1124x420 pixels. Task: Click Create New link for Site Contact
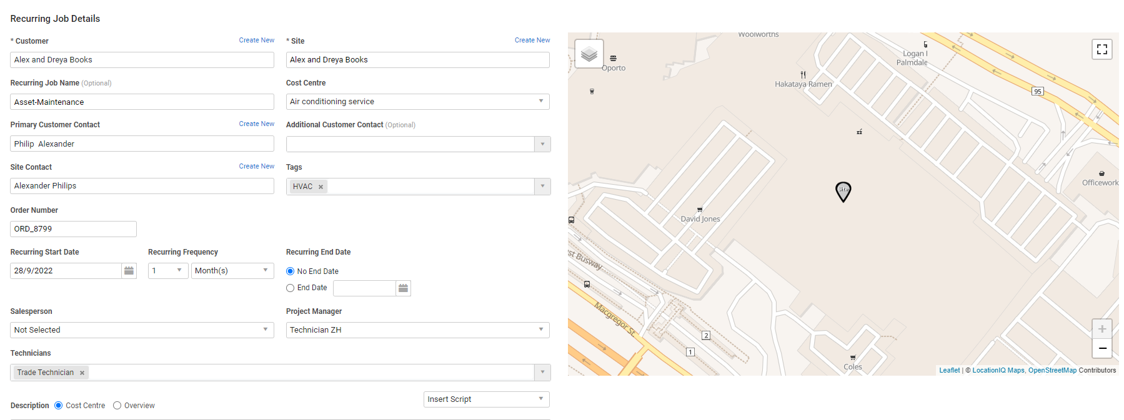pos(256,167)
